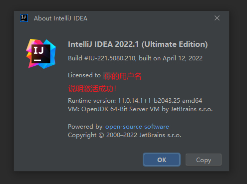This screenshot has height=184, width=247.
Task: Click the IntelliJ IDEA 2022.1 Ultimate Edition heading
Action: coord(138,44)
